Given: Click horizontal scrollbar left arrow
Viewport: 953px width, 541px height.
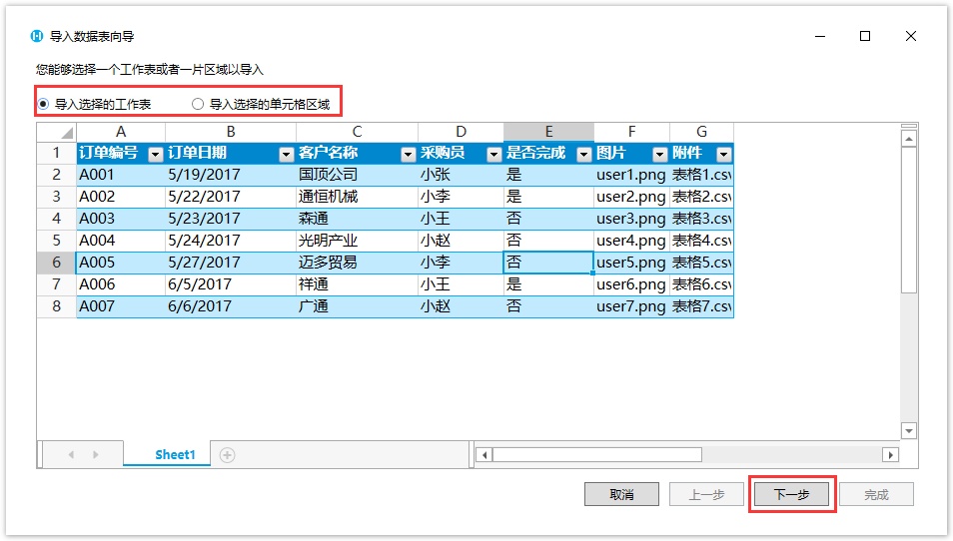Looking at the screenshot, I should click(484, 455).
